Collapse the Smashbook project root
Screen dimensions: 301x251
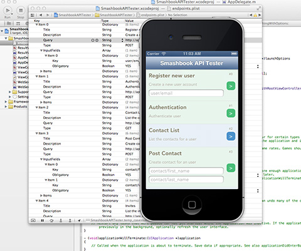tap(2, 31)
